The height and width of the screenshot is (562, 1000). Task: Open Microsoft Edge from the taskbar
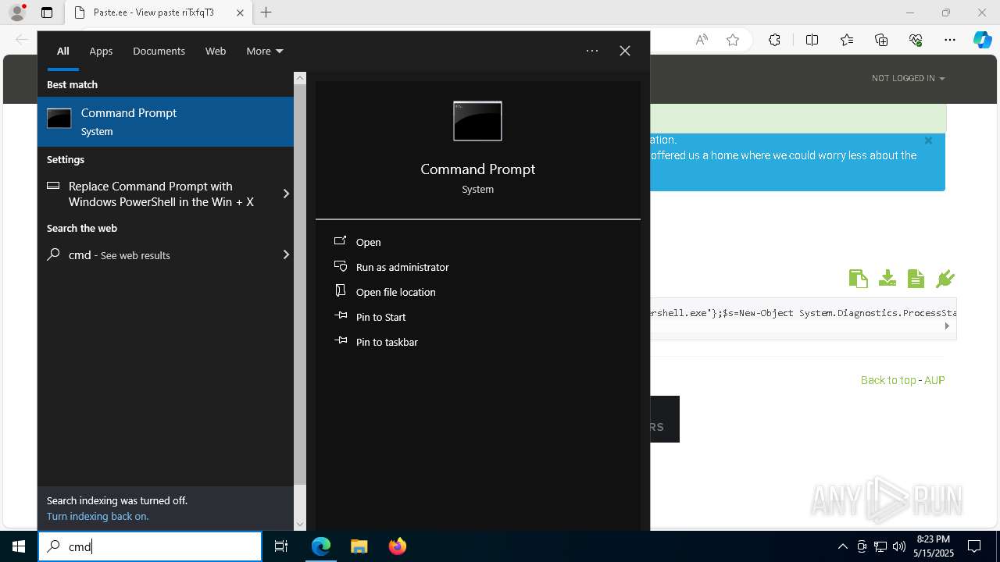tap(321, 546)
